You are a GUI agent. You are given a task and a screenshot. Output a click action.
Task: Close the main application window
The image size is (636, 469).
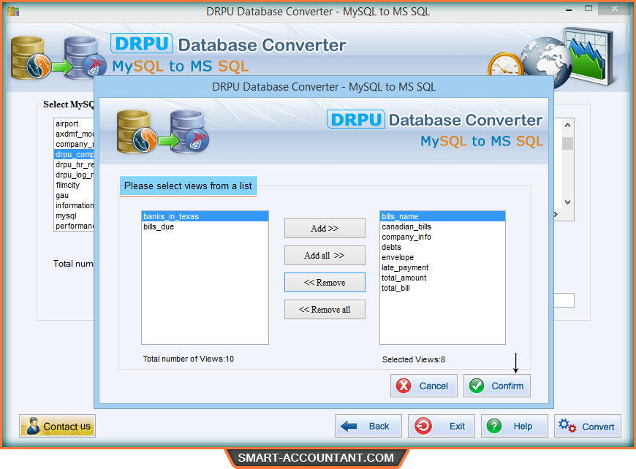point(615,9)
